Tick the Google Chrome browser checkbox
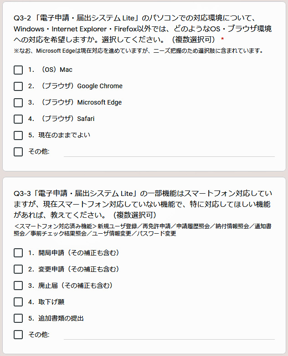 18,86
